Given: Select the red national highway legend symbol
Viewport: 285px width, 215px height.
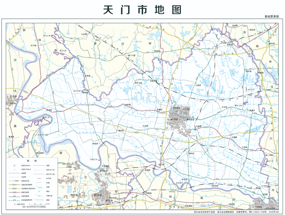Looking at the screenshot, I should click(x=14, y=192).
